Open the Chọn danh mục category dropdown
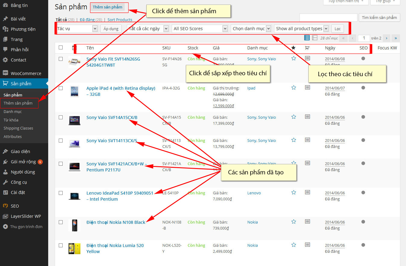 point(251,29)
